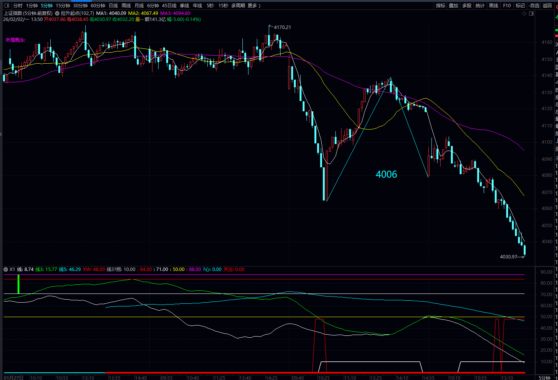Click the 多股 multi-stock button
The image size is (558, 380).
click(x=467, y=6)
